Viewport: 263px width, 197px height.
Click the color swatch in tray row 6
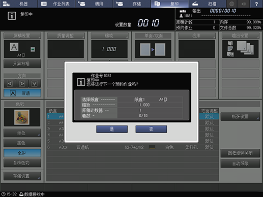[152, 147]
